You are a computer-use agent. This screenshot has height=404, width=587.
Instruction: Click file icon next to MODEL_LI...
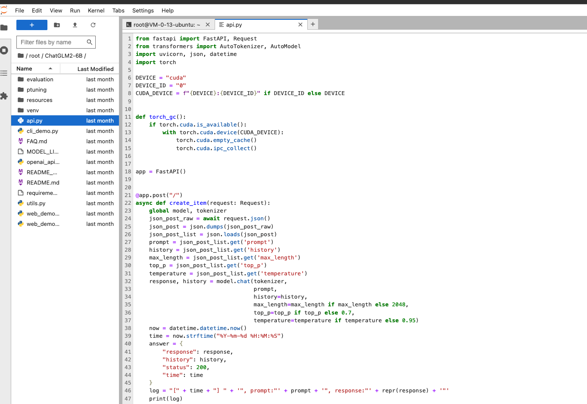click(20, 151)
